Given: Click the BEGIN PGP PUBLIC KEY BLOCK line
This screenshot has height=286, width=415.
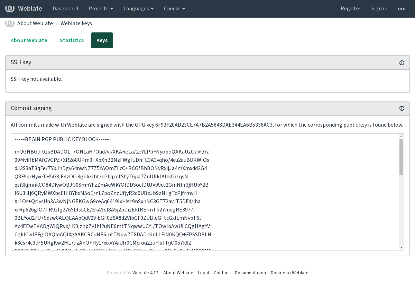Looking at the screenshot, I should (62, 140).
